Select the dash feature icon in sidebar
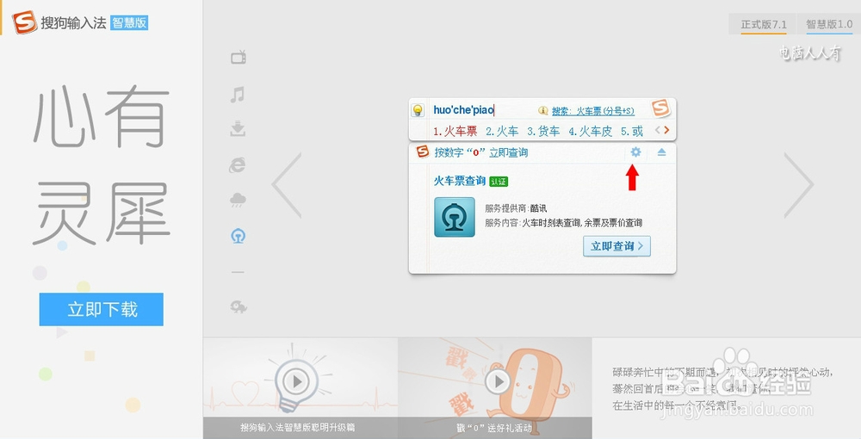The height and width of the screenshot is (439, 861). click(238, 272)
